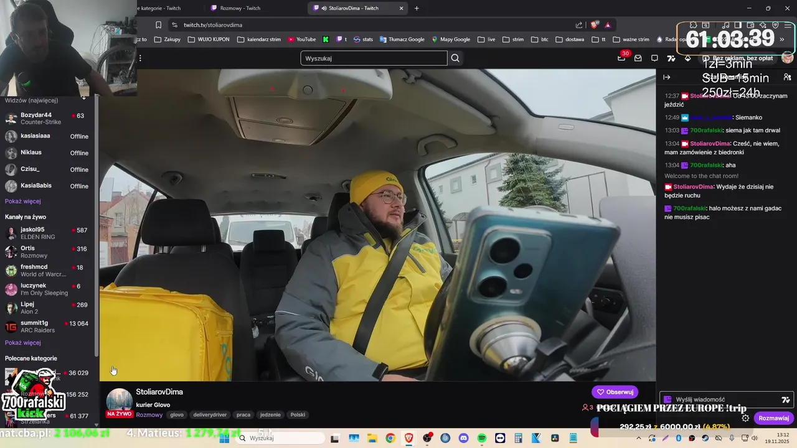Open the WUJO KUPON bookmarks folder
The image size is (797, 448).
[x=209, y=39]
